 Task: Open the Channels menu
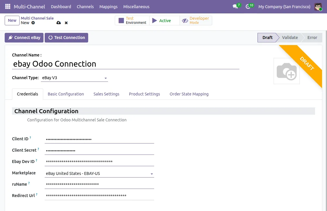click(x=85, y=7)
